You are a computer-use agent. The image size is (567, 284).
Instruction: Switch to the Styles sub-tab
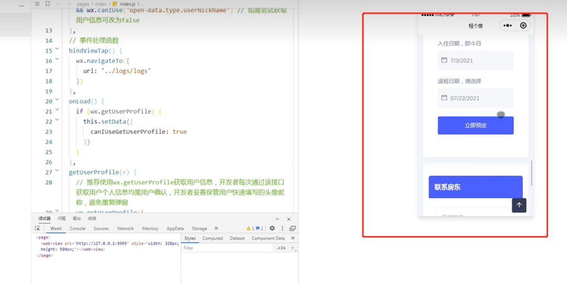click(190, 238)
